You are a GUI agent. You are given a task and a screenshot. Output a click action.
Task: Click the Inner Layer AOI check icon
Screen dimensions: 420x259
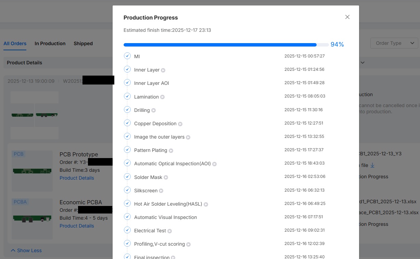(127, 82)
